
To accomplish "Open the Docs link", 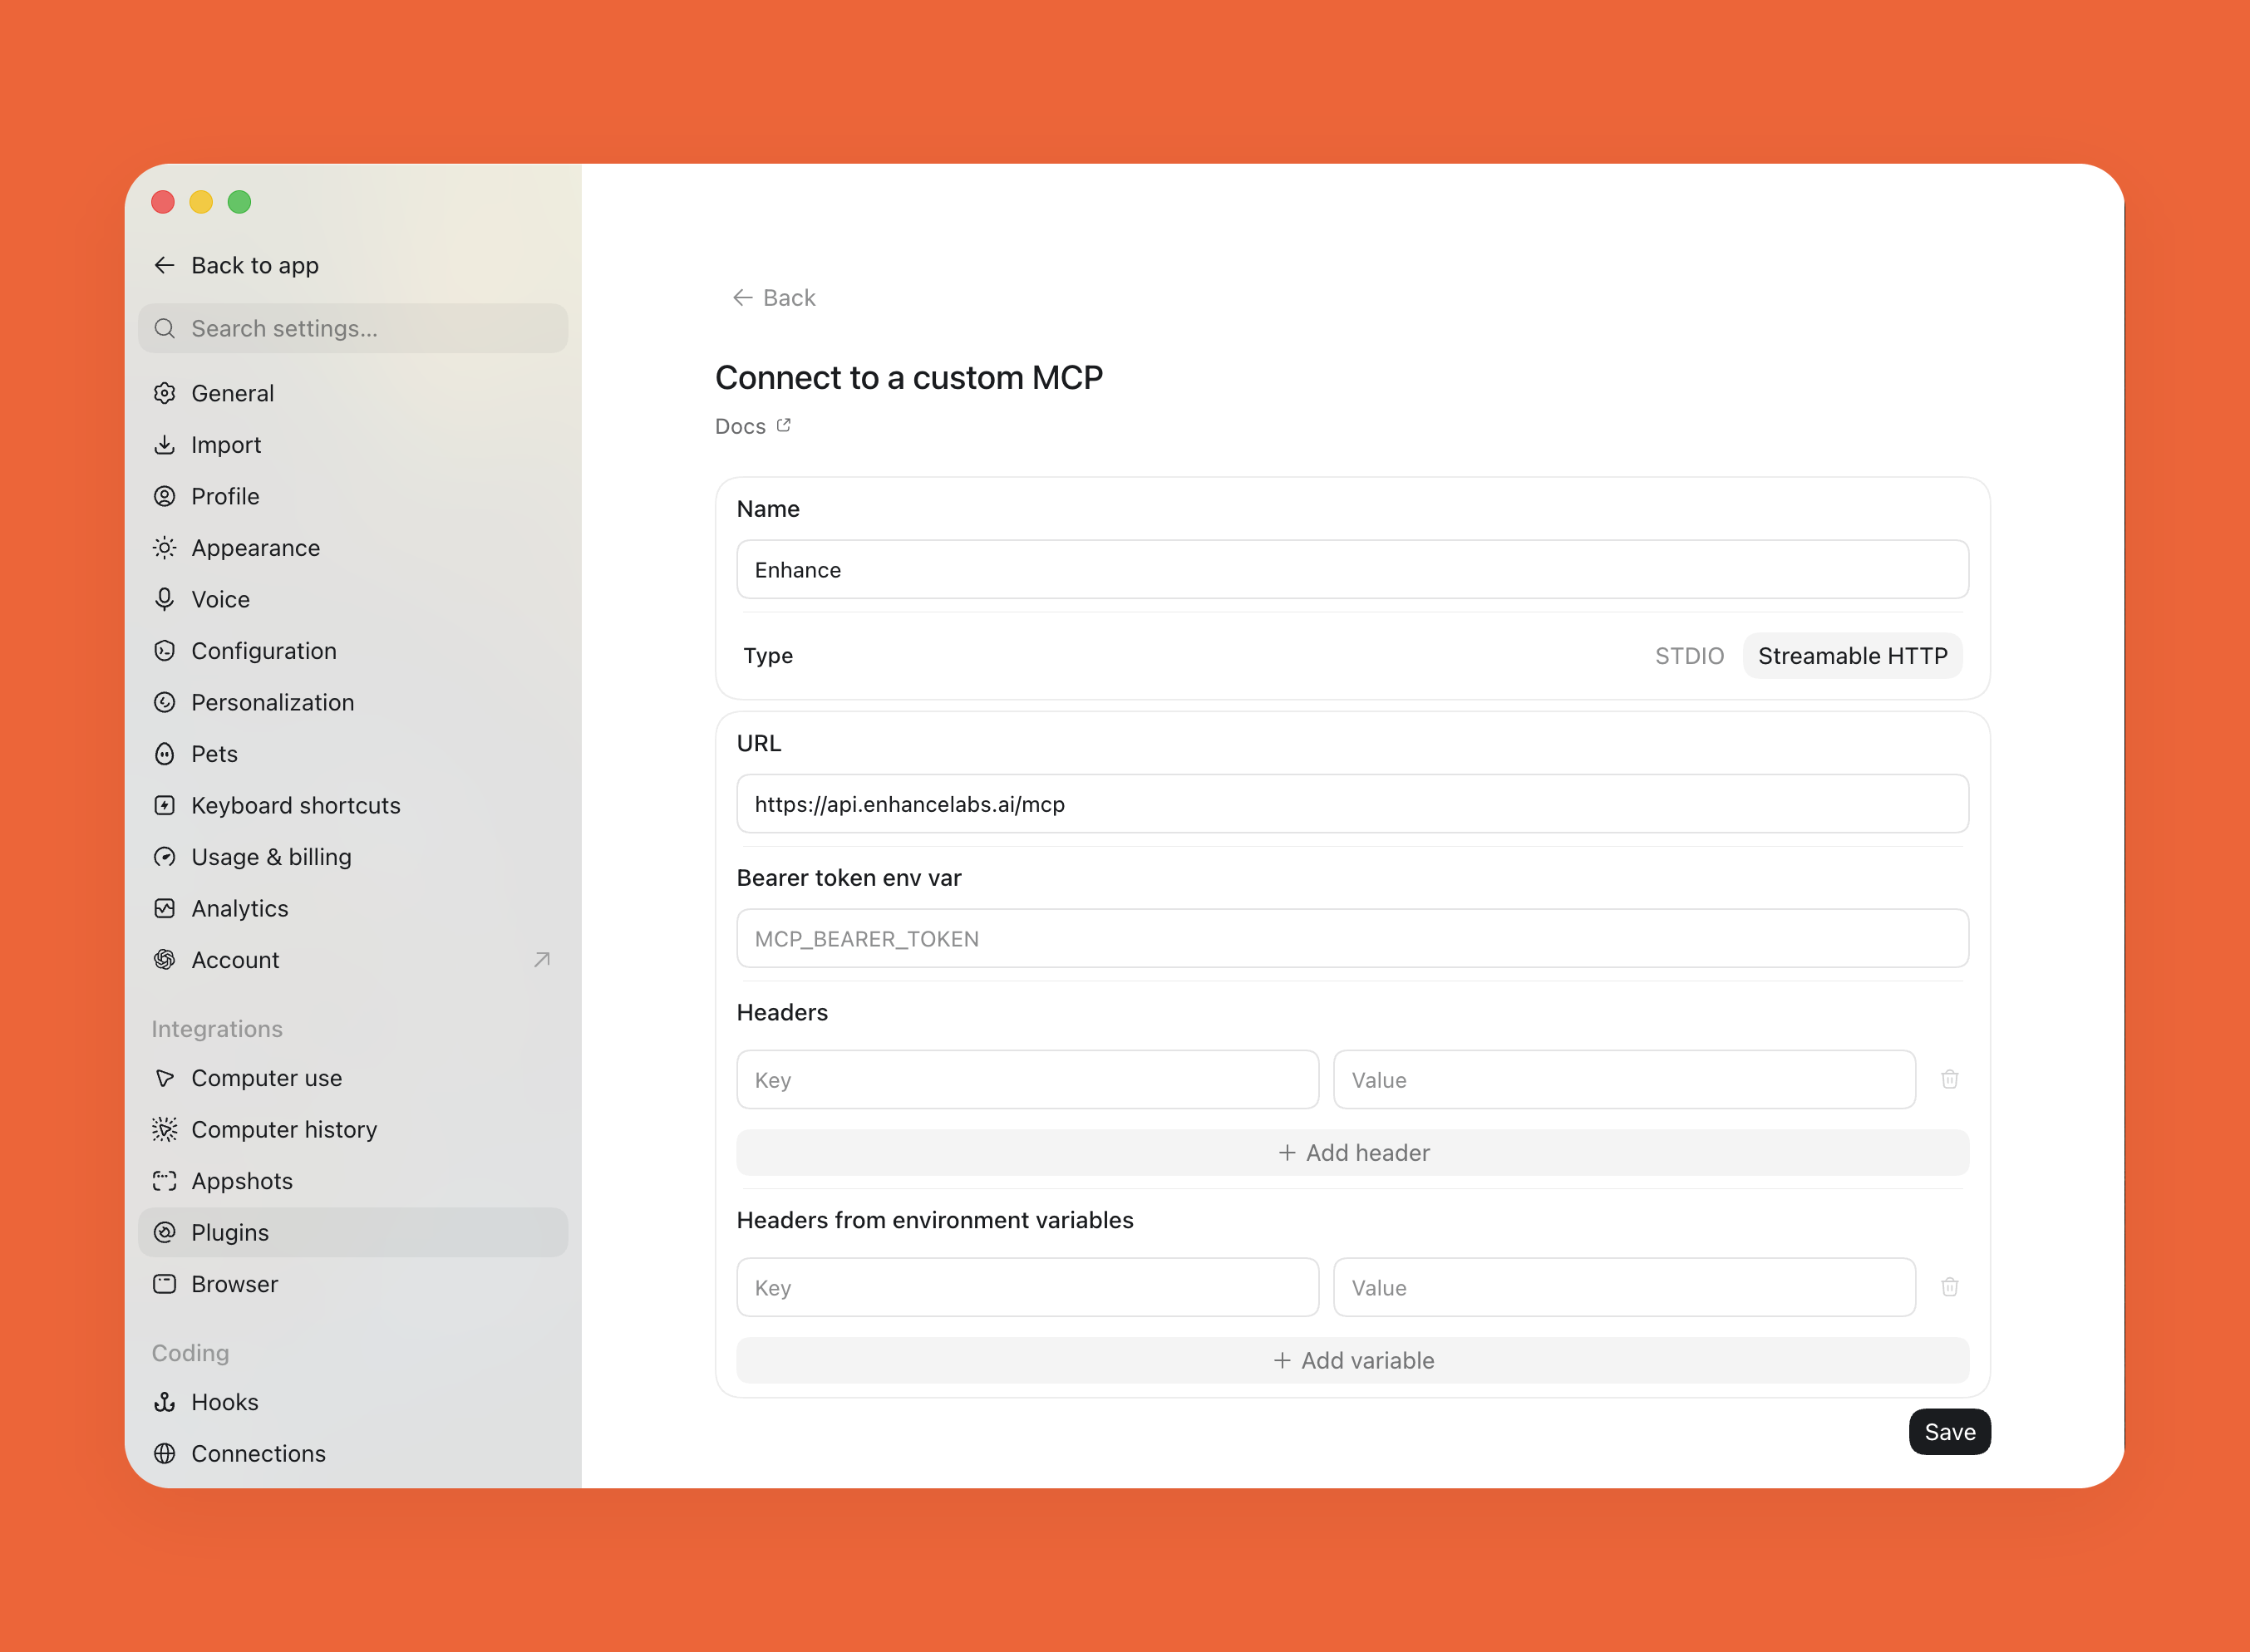I will pos(753,426).
